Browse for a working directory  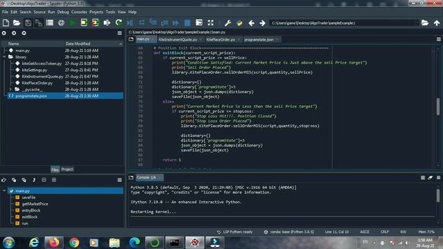425,23
